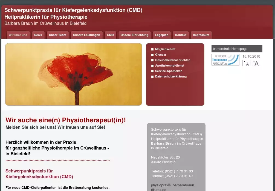Decrease font size with -A icon
This screenshot has height=191, width=275.
(246, 63)
